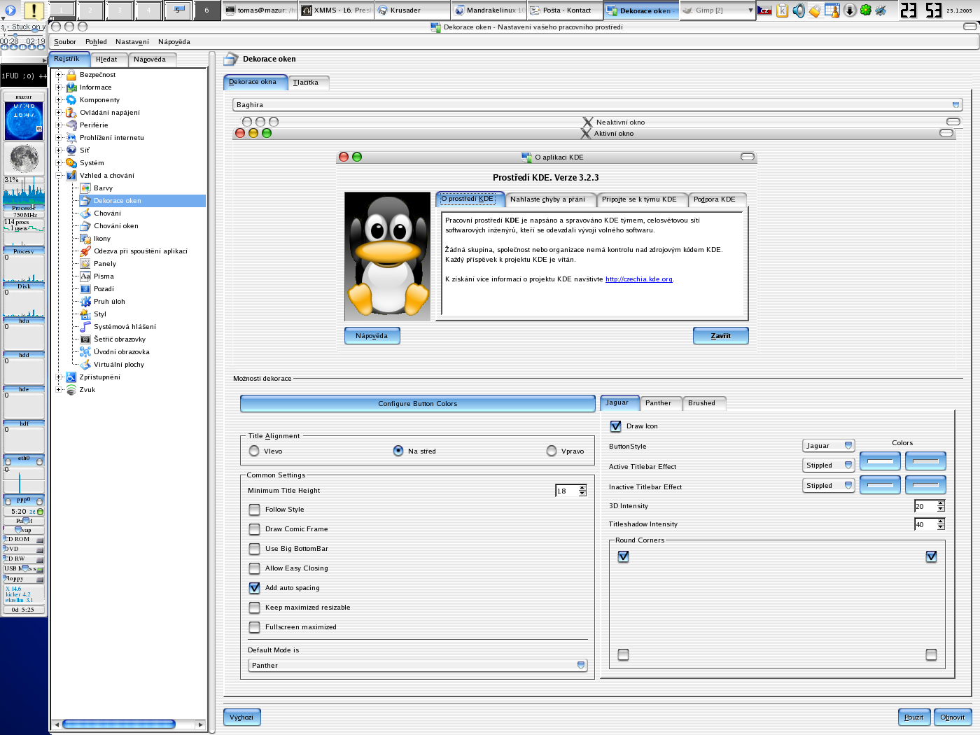980x735 pixels.
Task: Click the Obnovit reset button
Action: [953, 717]
